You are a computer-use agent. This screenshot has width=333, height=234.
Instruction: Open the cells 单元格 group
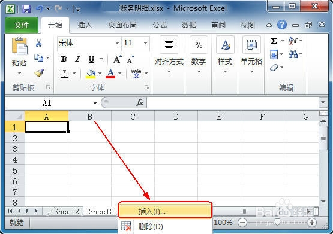(251, 54)
